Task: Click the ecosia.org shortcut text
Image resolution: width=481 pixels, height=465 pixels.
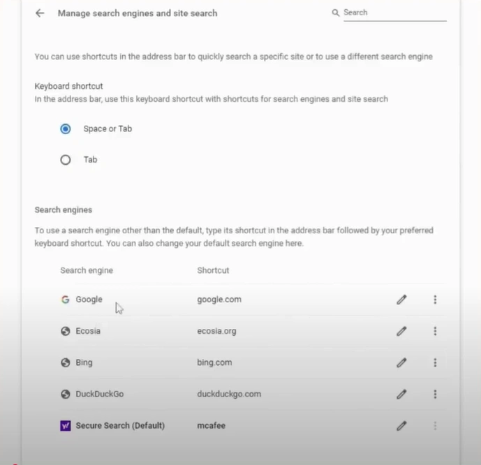Action: 216,331
